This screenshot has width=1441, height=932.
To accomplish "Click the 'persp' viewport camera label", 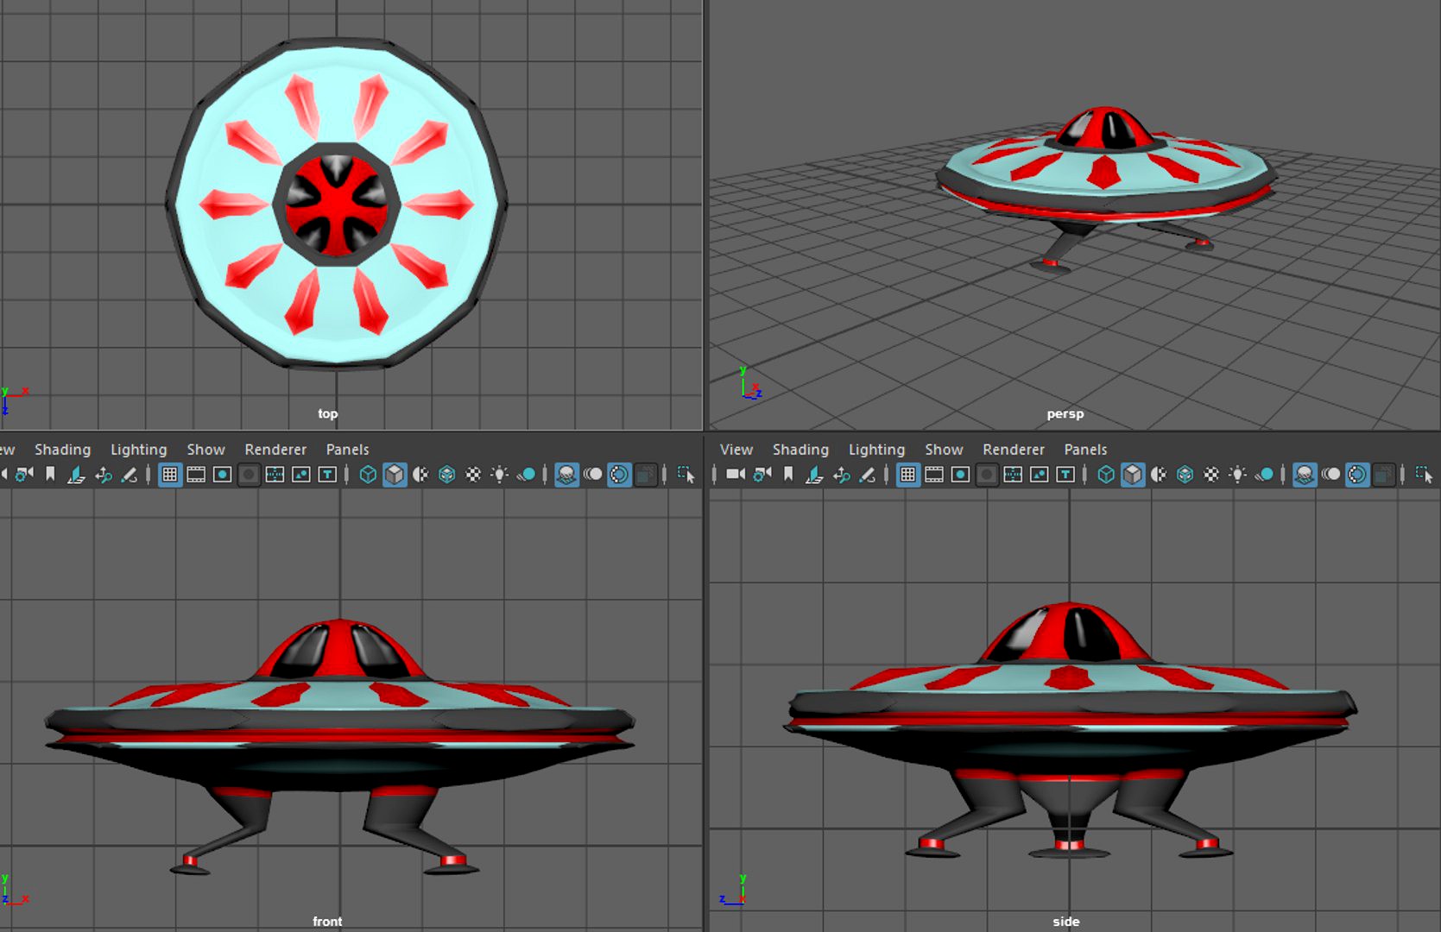I will pyautogui.click(x=1065, y=414).
